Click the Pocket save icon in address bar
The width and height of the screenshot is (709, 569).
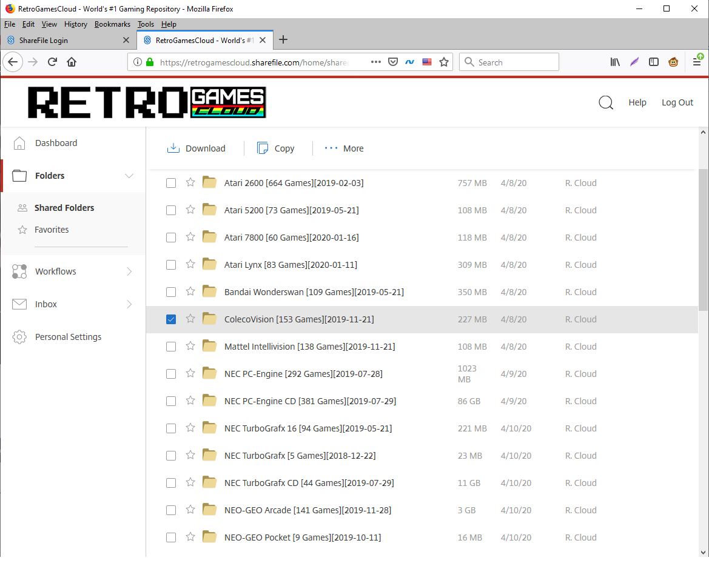coord(393,62)
